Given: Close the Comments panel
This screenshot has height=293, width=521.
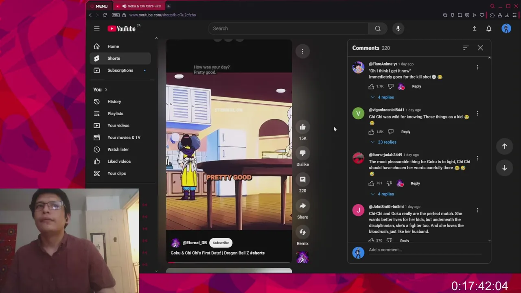Looking at the screenshot, I should pyautogui.click(x=480, y=48).
